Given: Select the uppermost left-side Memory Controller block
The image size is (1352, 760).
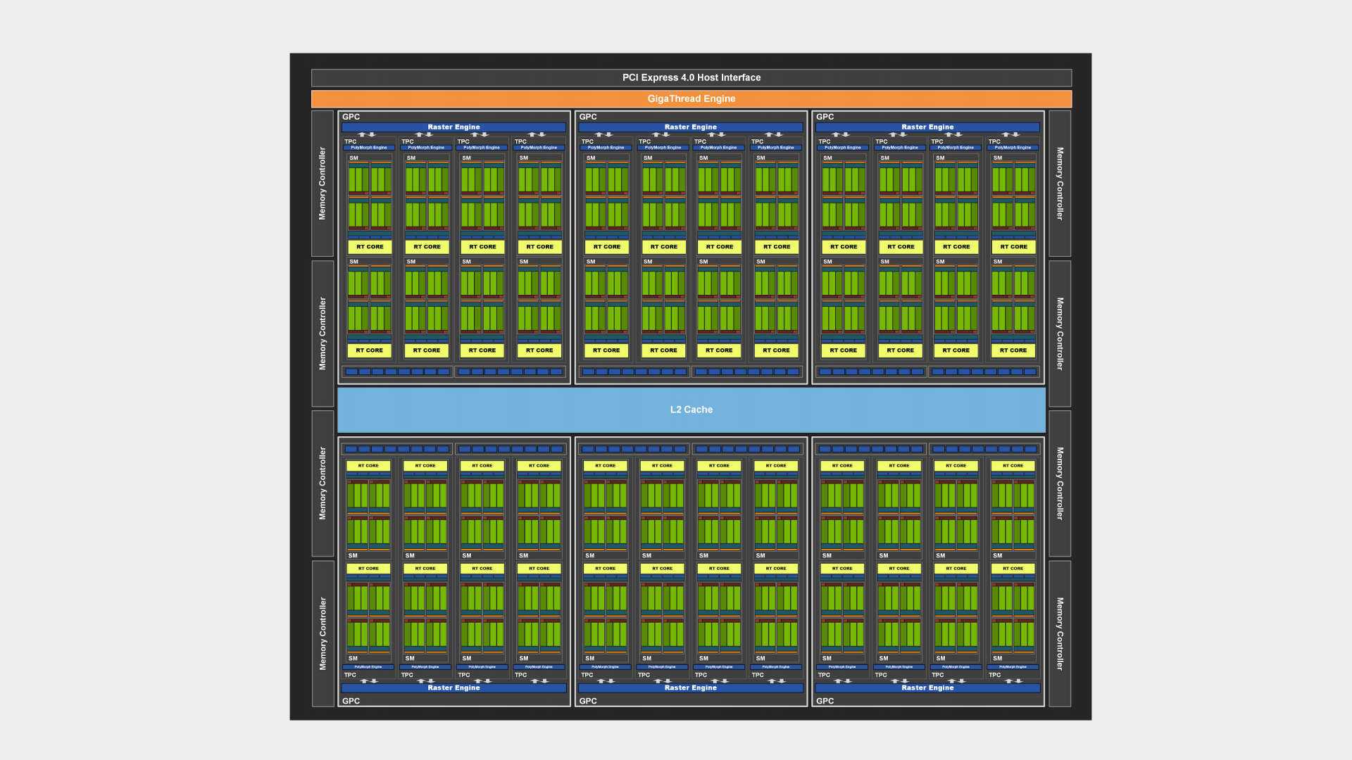Looking at the screenshot, I should tap(323, 183).
